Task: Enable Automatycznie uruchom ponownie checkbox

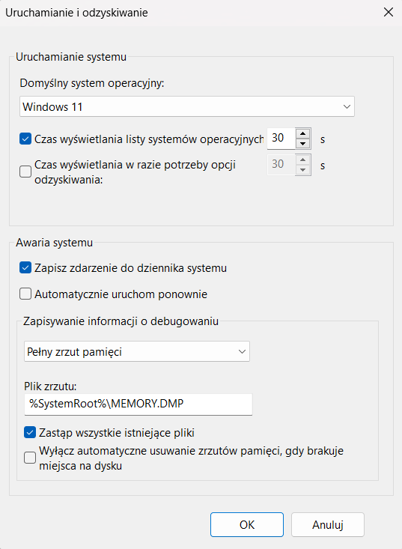Action: pyautogui.click(x=25, y=294)
